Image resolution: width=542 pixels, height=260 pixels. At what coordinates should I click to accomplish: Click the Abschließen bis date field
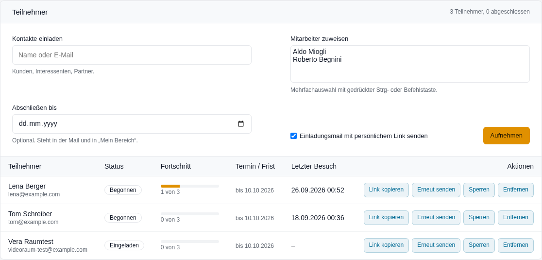tap(132, 124)
